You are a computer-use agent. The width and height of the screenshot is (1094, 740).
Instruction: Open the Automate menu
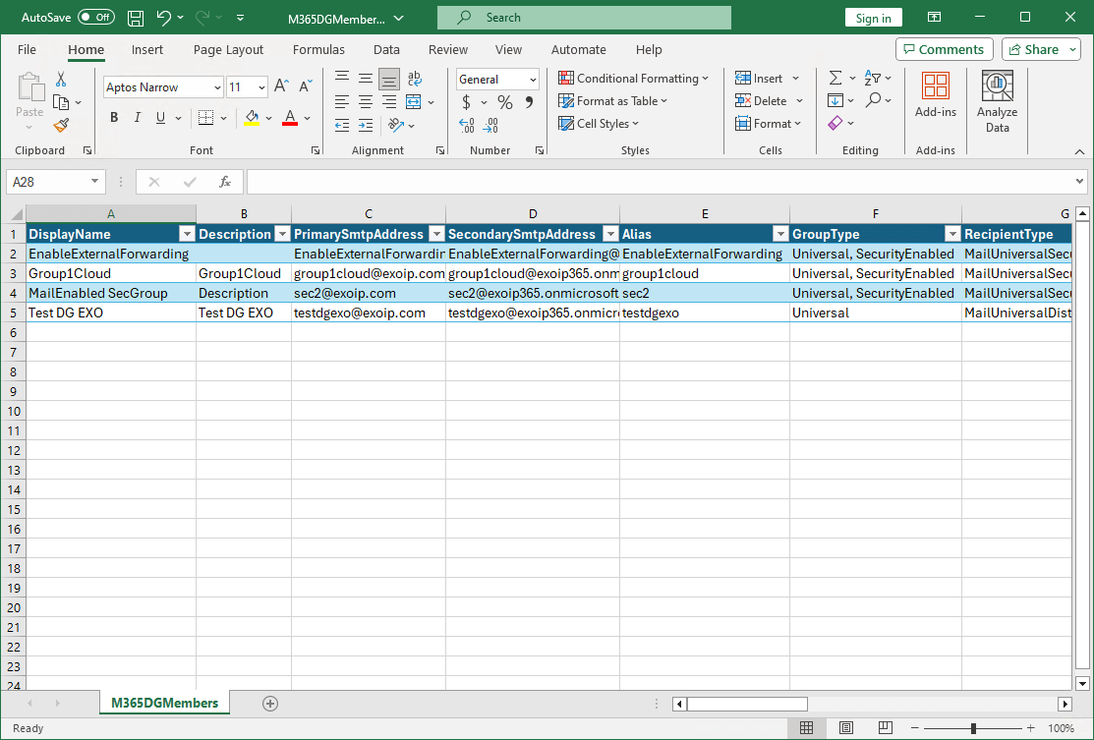(x=578, y=49)
